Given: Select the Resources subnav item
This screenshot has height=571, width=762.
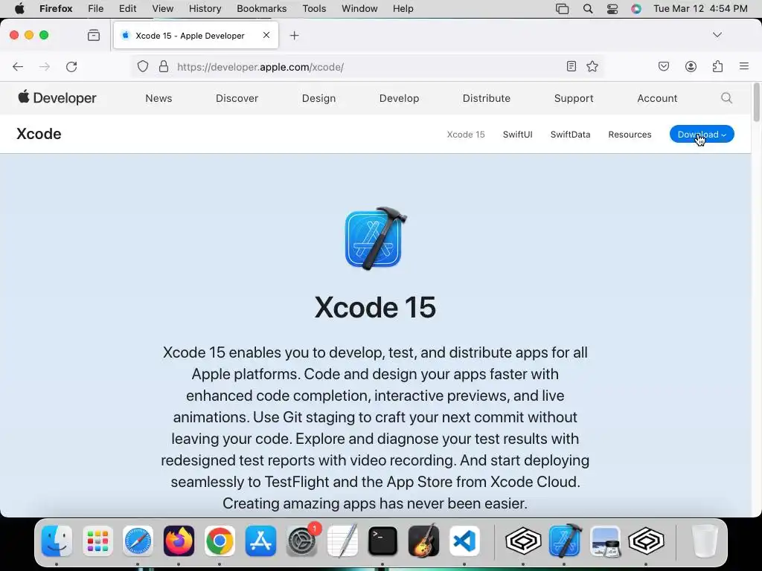Looking at the screenshot, I should (630, 135).
